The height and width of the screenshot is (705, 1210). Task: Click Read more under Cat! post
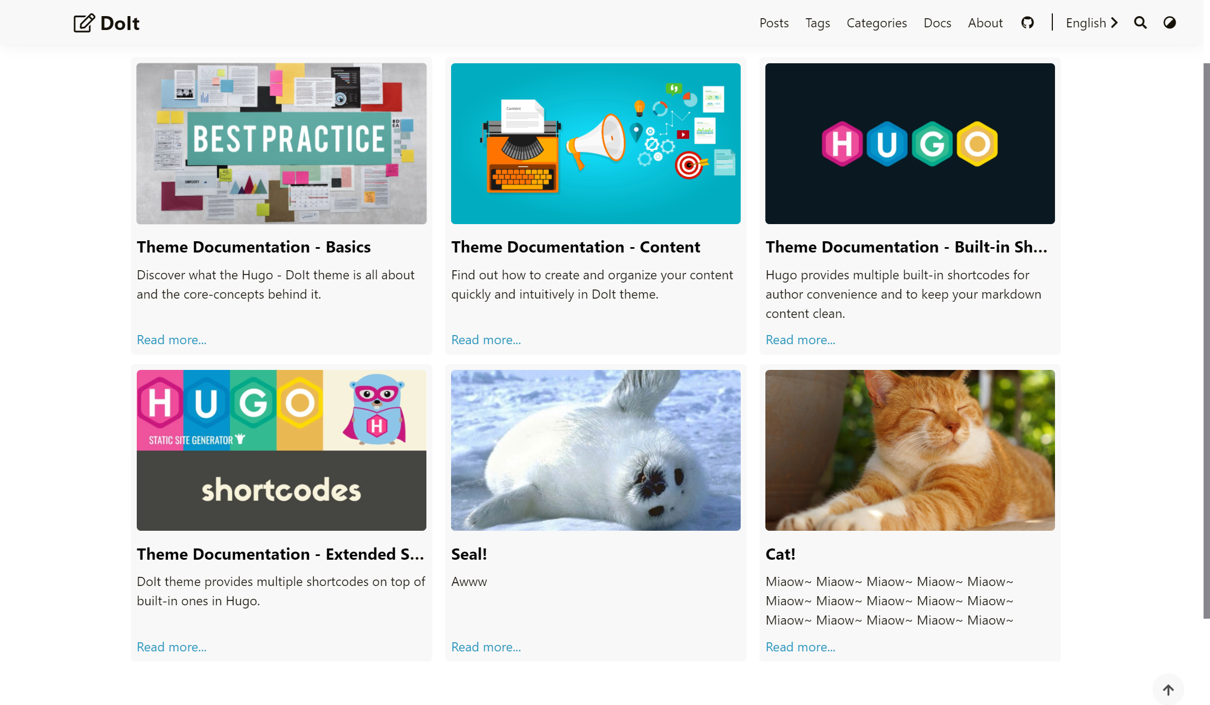tap(800, 647)
